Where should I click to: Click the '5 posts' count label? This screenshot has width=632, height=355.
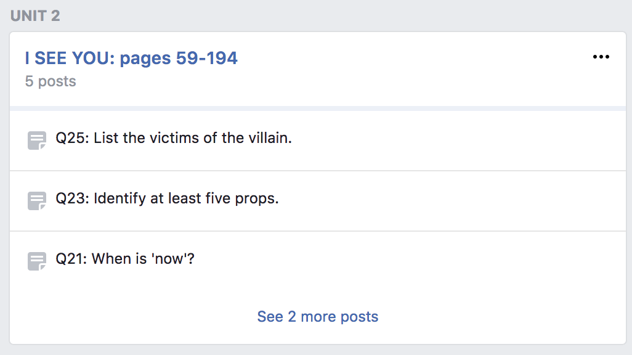coord(51,81)
